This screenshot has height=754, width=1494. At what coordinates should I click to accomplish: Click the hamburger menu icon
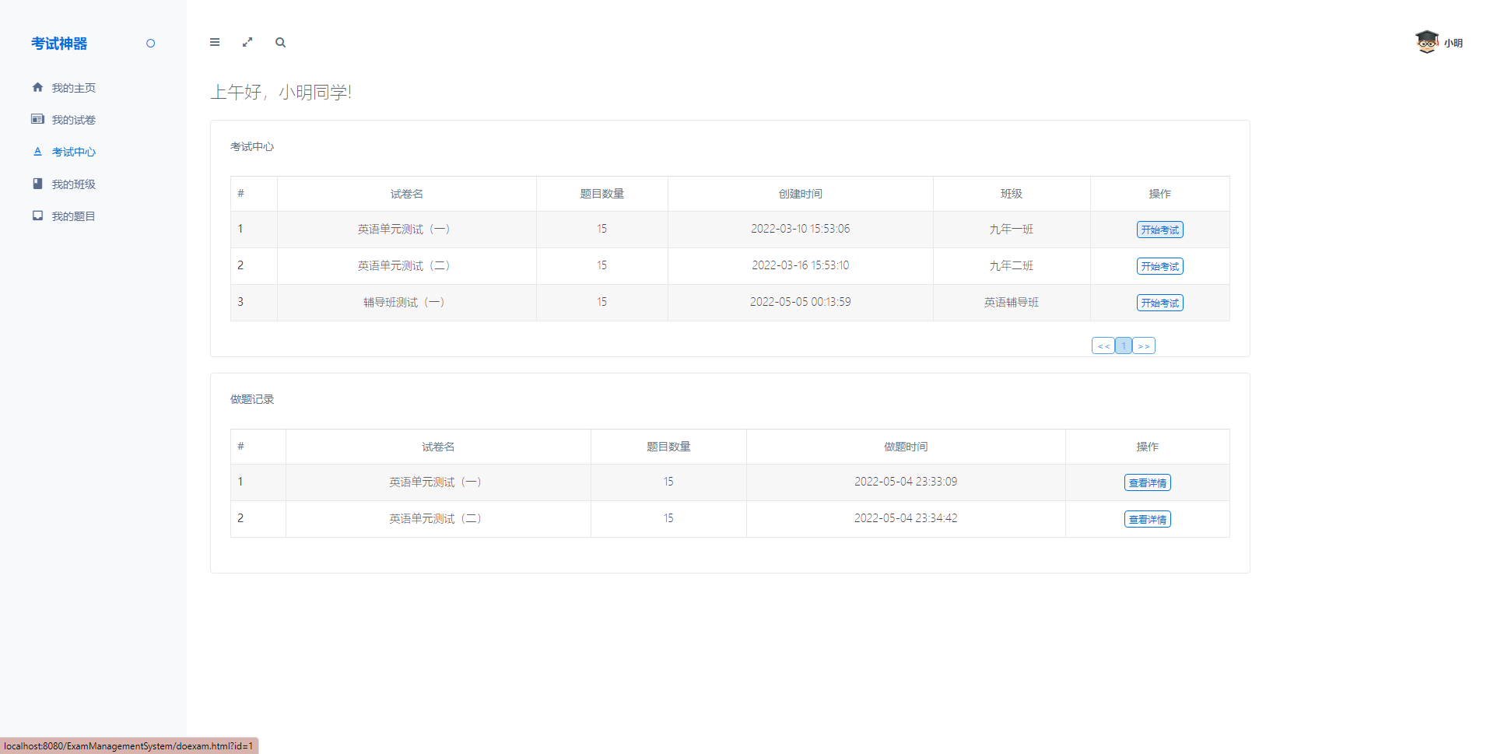pyautogui.click(x=215, y=42)
